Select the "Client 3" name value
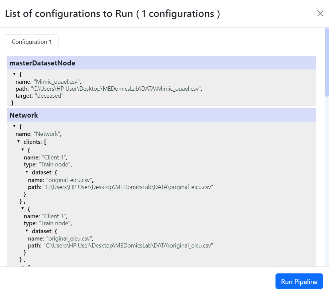Screen dimensions: 329x294 coord(54,216)
